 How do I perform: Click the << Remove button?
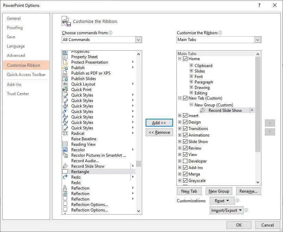point(159,132)
